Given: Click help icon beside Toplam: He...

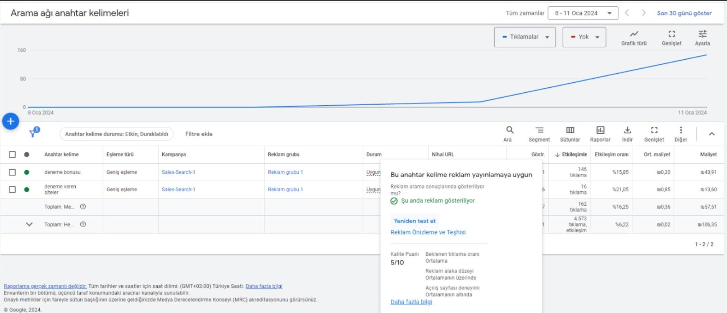Looking at the screenshot, I should 83,224.
